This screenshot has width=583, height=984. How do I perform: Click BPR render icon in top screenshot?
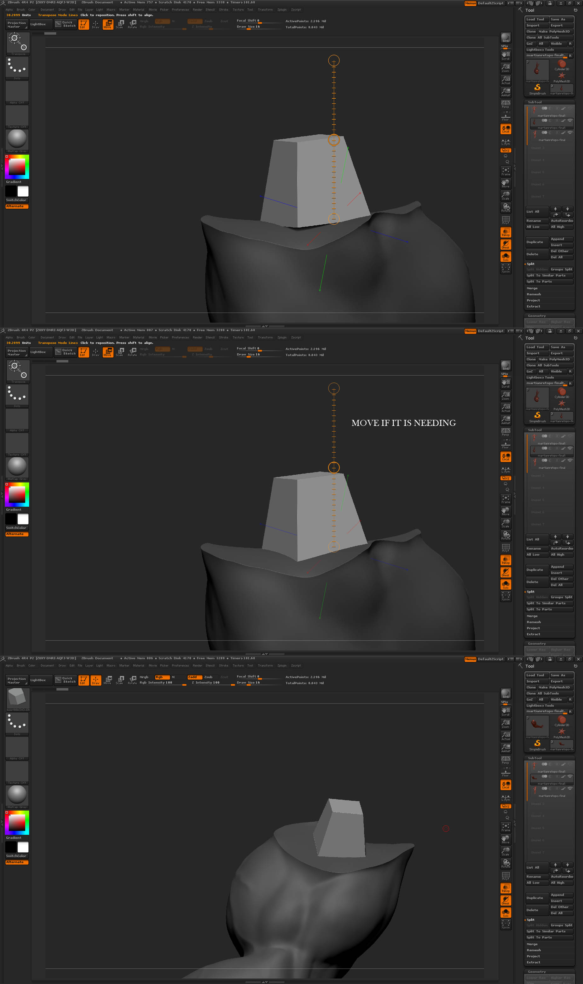505,38
